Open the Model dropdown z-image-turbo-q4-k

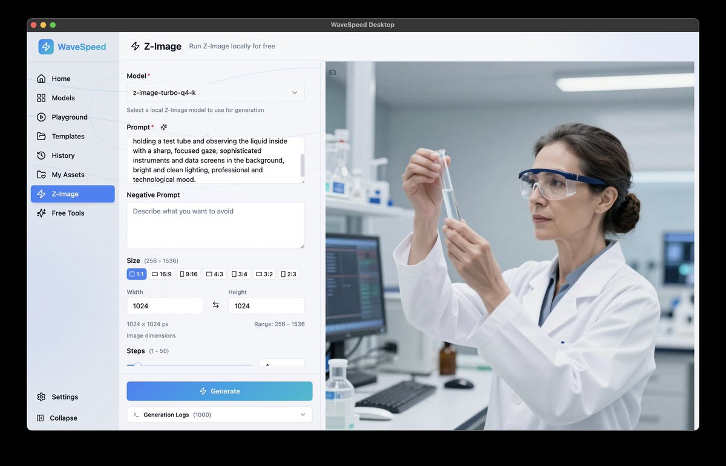(215, 92)
